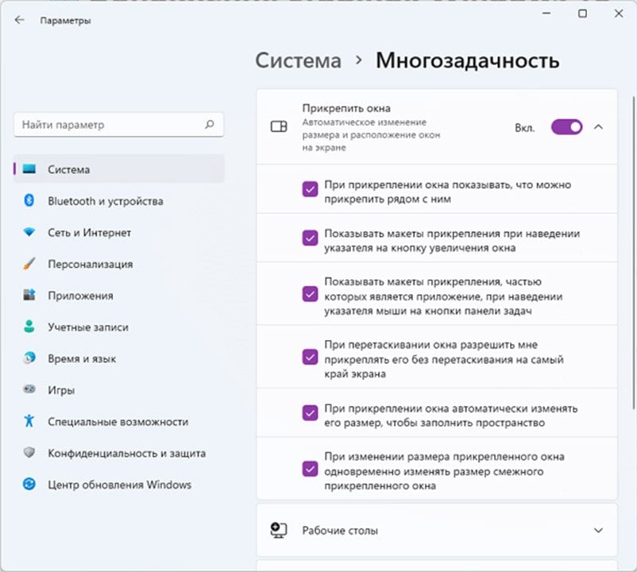The image size is (637, 572).
Task: Open Персонализация settings
Action: pos(119,264)
